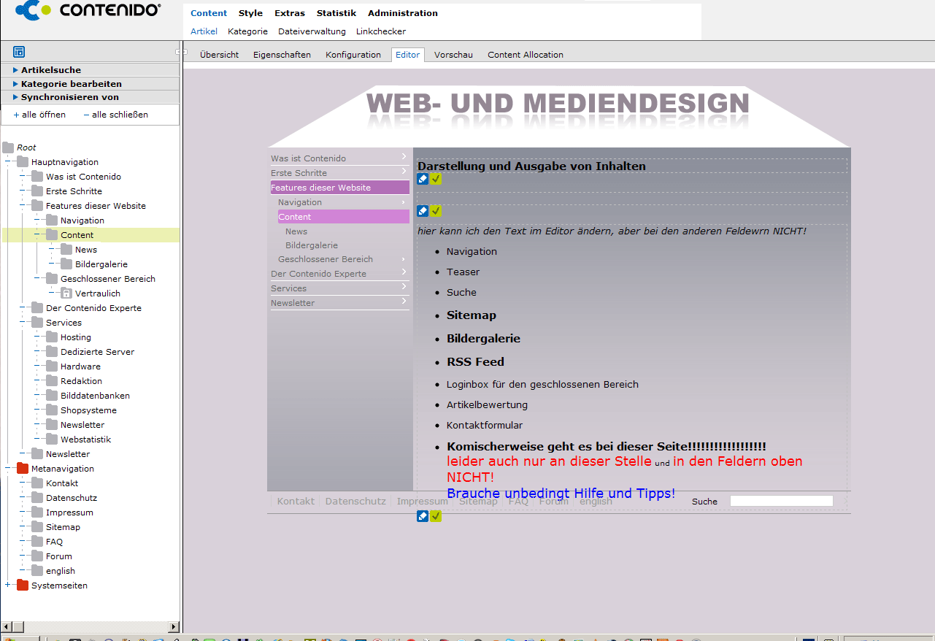The height and width of the screenshot is (641, 935).
Task: Open the Style main menu
Action: 250,13
